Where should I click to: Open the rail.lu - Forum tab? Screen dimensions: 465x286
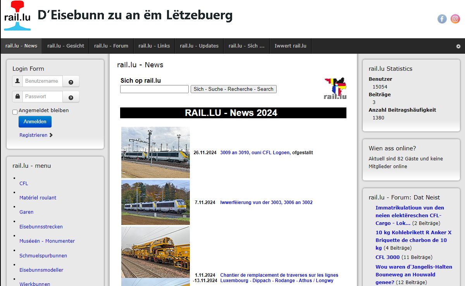pos(111,46)
